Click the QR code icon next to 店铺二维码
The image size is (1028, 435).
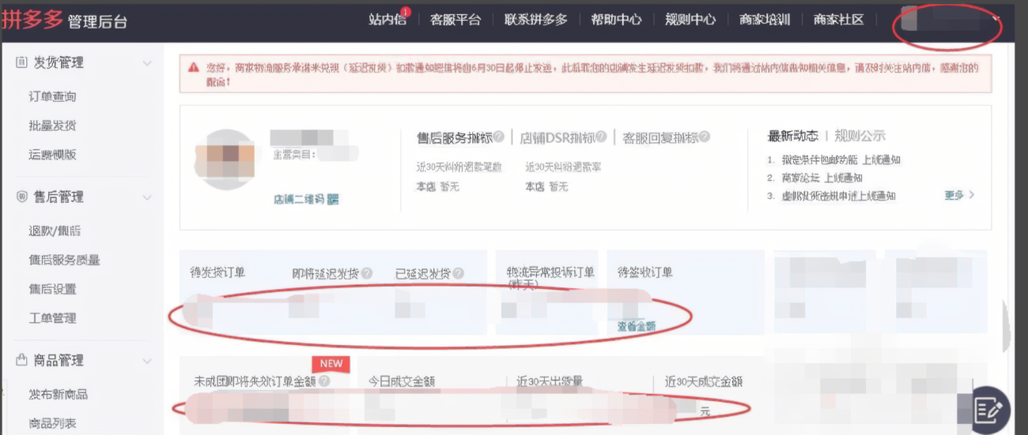(333, 200)
